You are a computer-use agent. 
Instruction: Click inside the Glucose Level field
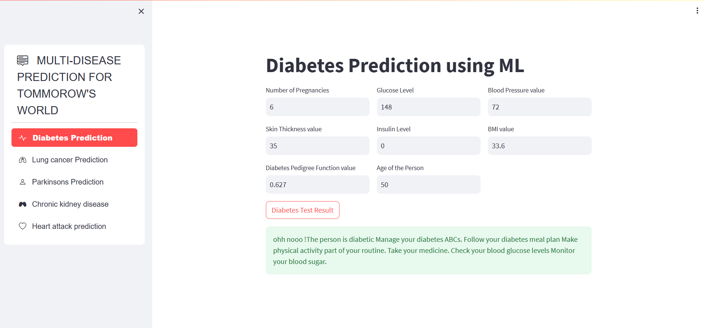(x=428, y=107)
